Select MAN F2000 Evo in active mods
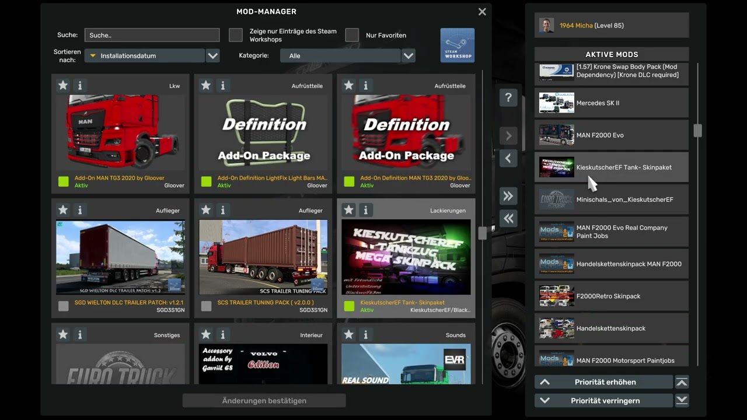 tap(612, 135)
